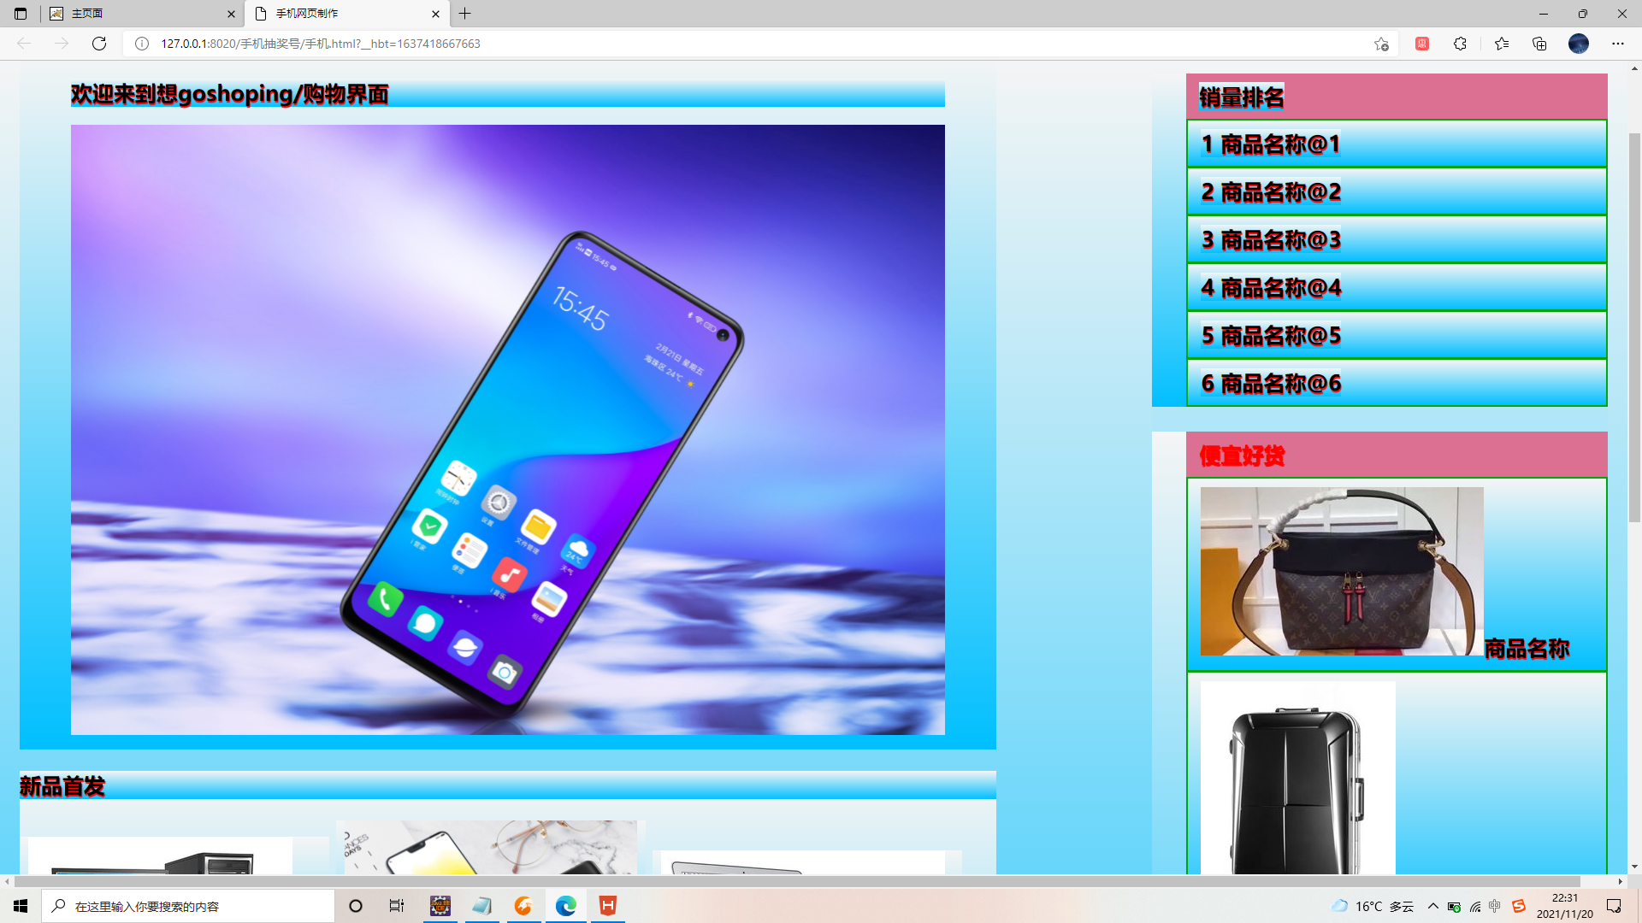The image size is (1642, 923).
Task: Click the site information icon in address bar
Action: 142,44
